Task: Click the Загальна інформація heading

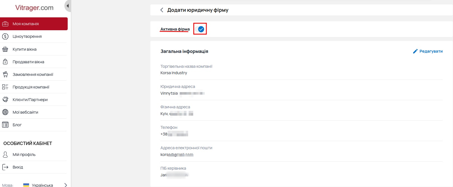Action: (x=184, y=51)
